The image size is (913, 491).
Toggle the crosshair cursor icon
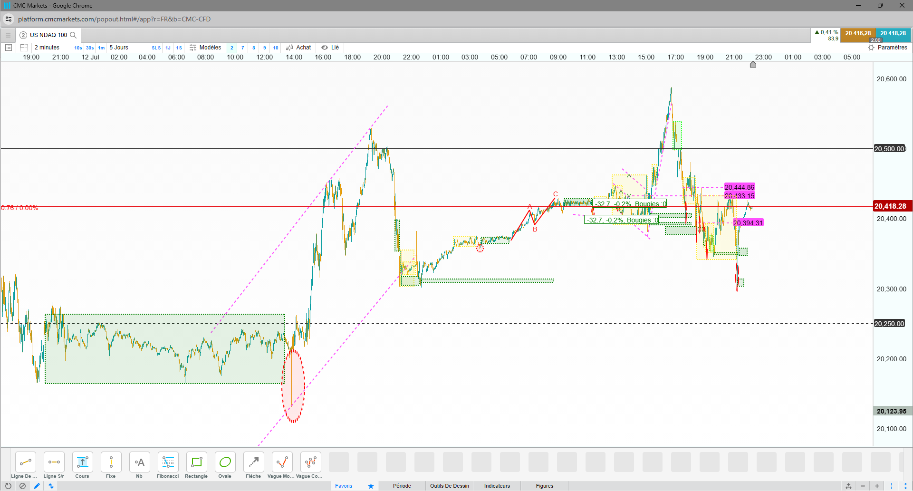891,486
